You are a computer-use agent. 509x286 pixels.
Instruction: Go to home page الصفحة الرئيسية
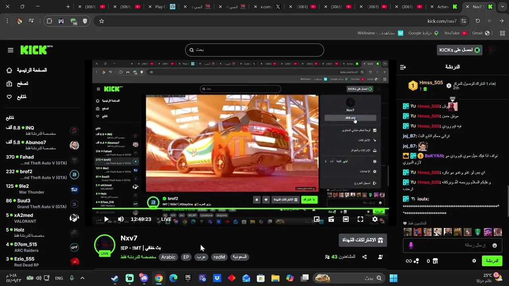[27, 70]
